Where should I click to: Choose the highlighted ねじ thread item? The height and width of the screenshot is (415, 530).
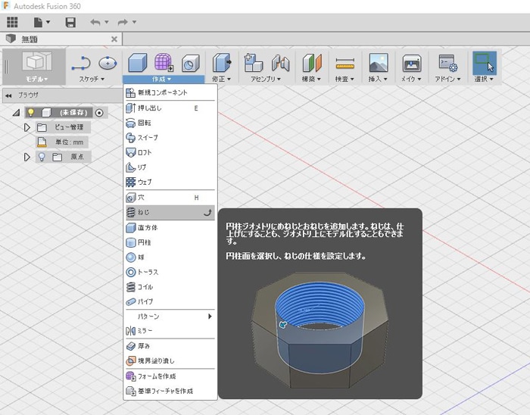pyautogui.click(x=170, y=213)
